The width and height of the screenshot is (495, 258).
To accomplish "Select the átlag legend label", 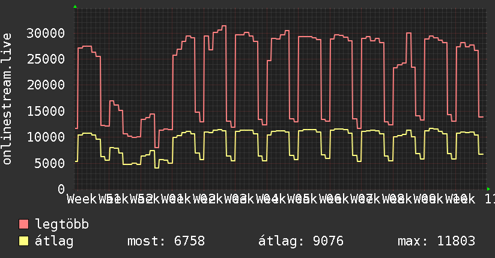I will [x=54, y=241].
